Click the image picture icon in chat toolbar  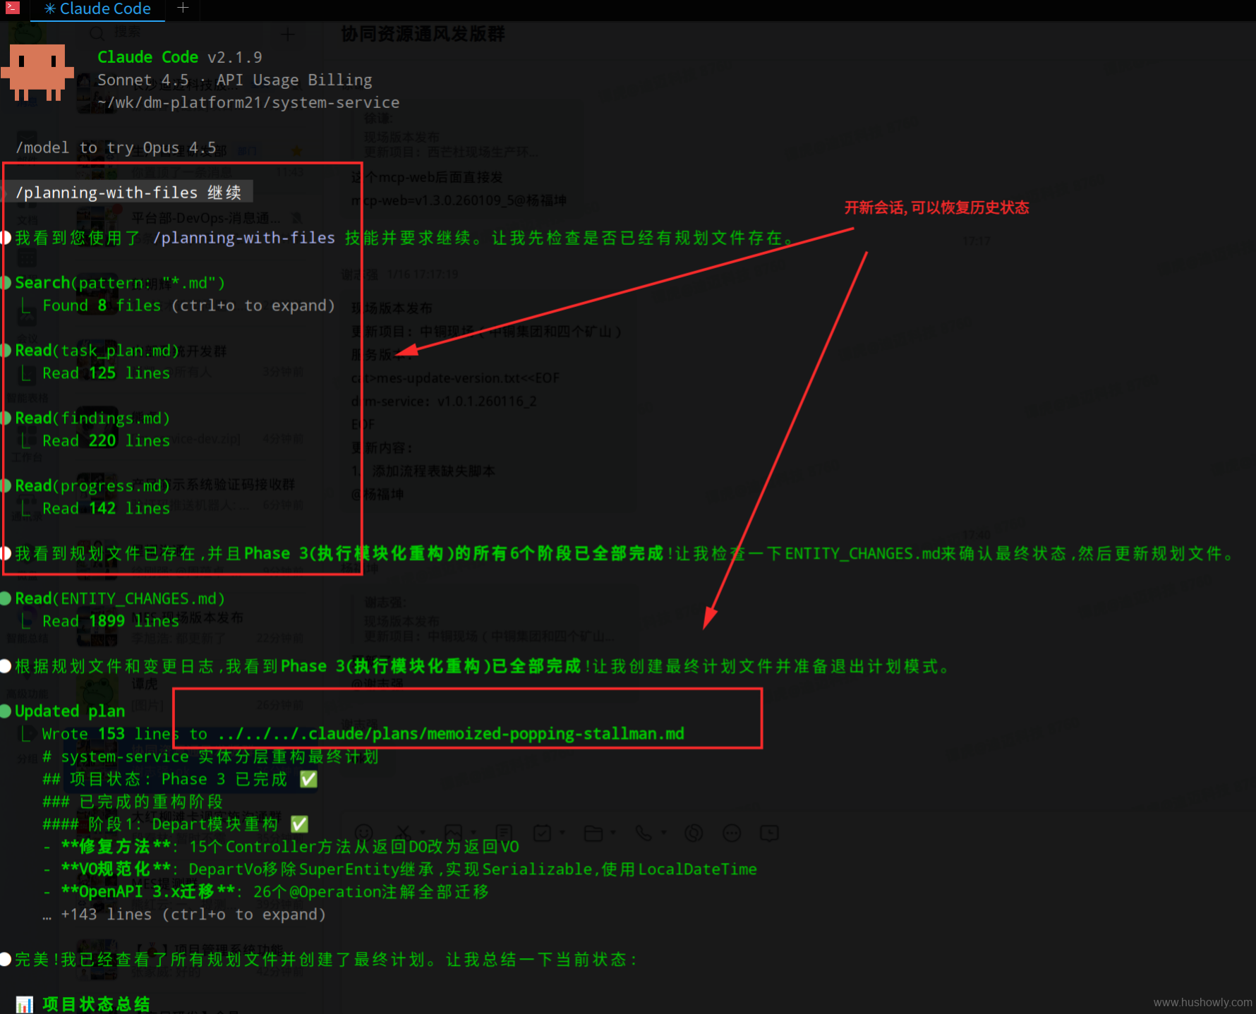click(453, 833)
